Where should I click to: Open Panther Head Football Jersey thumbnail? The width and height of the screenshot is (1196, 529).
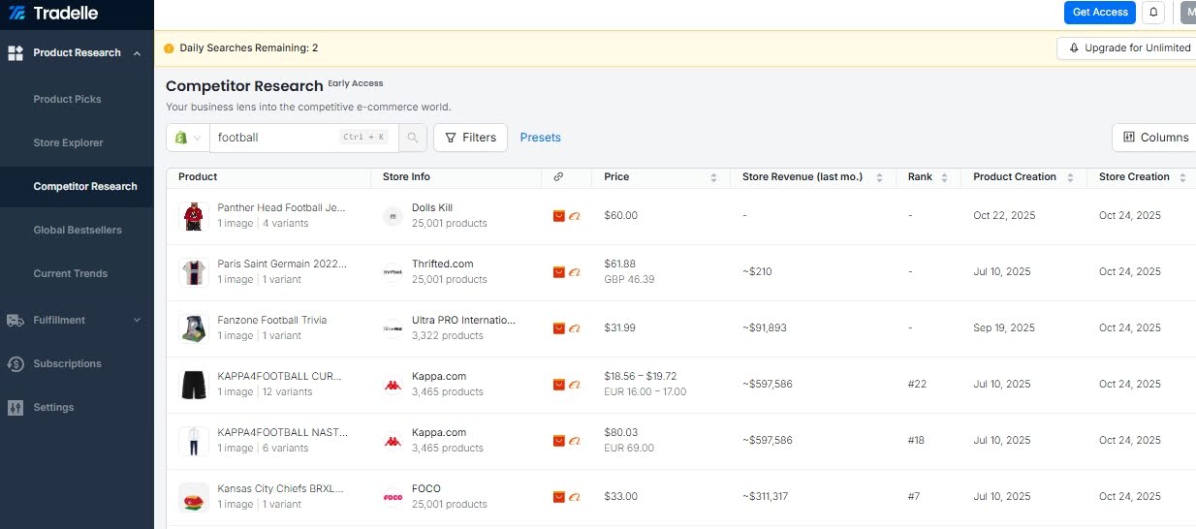click(194, 216)
